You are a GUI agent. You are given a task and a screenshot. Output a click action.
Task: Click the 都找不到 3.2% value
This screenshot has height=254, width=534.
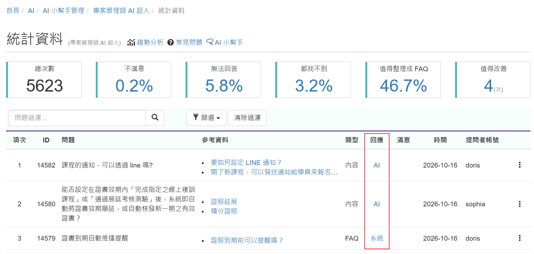313,86
